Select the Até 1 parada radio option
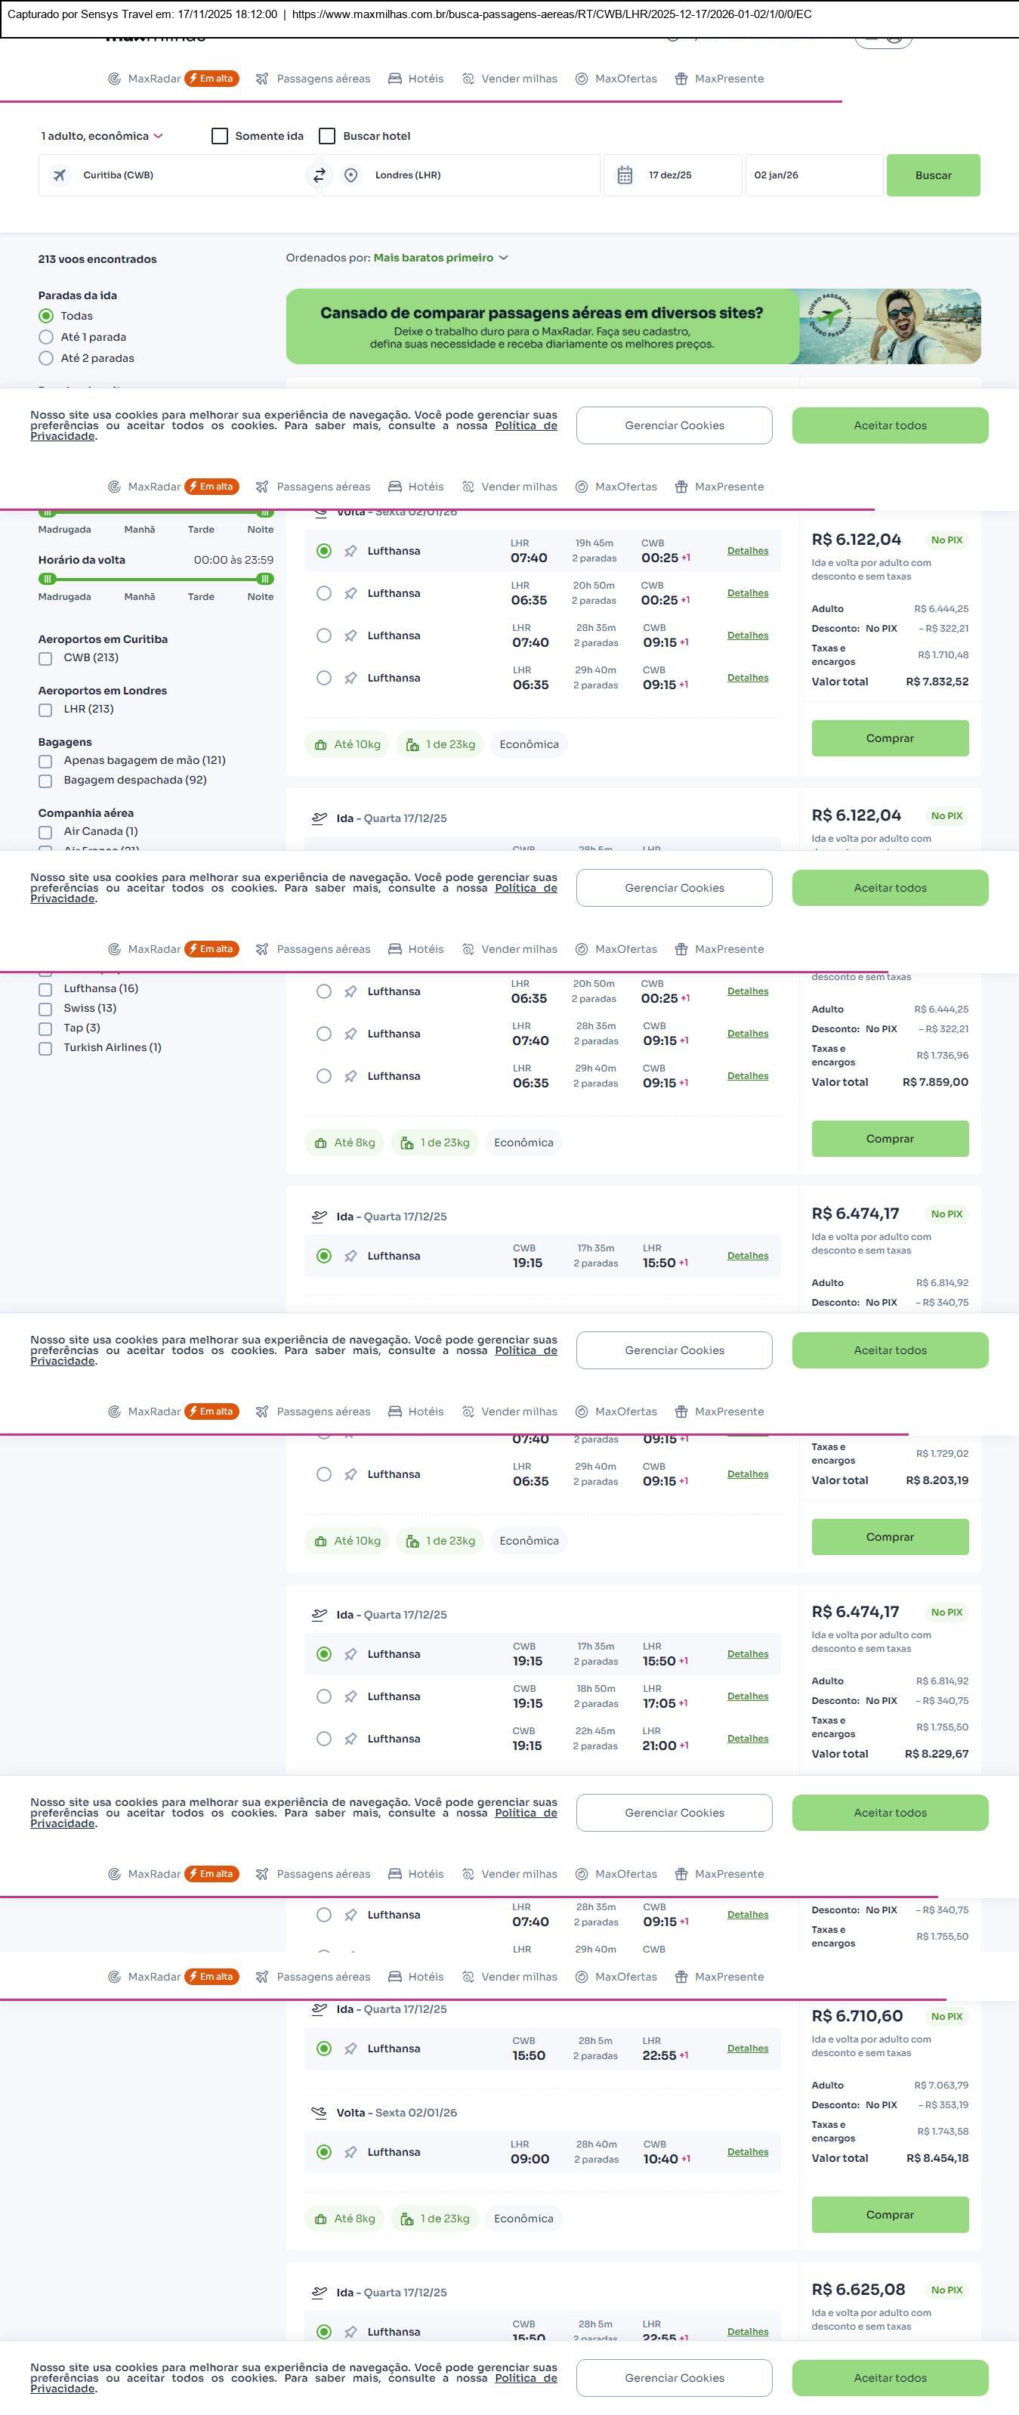This screenshot has height=2415, width=1019. click(46, 336)
